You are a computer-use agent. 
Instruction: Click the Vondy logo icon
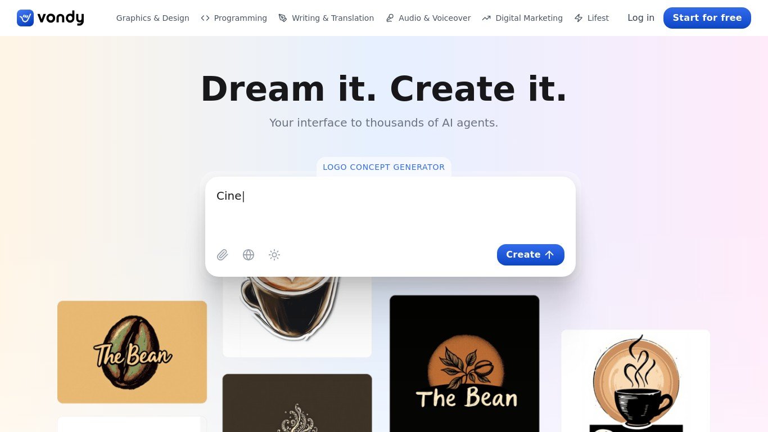coord(25,18)
